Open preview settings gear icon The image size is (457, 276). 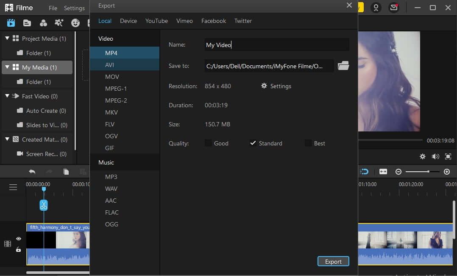tap(423, 156)
